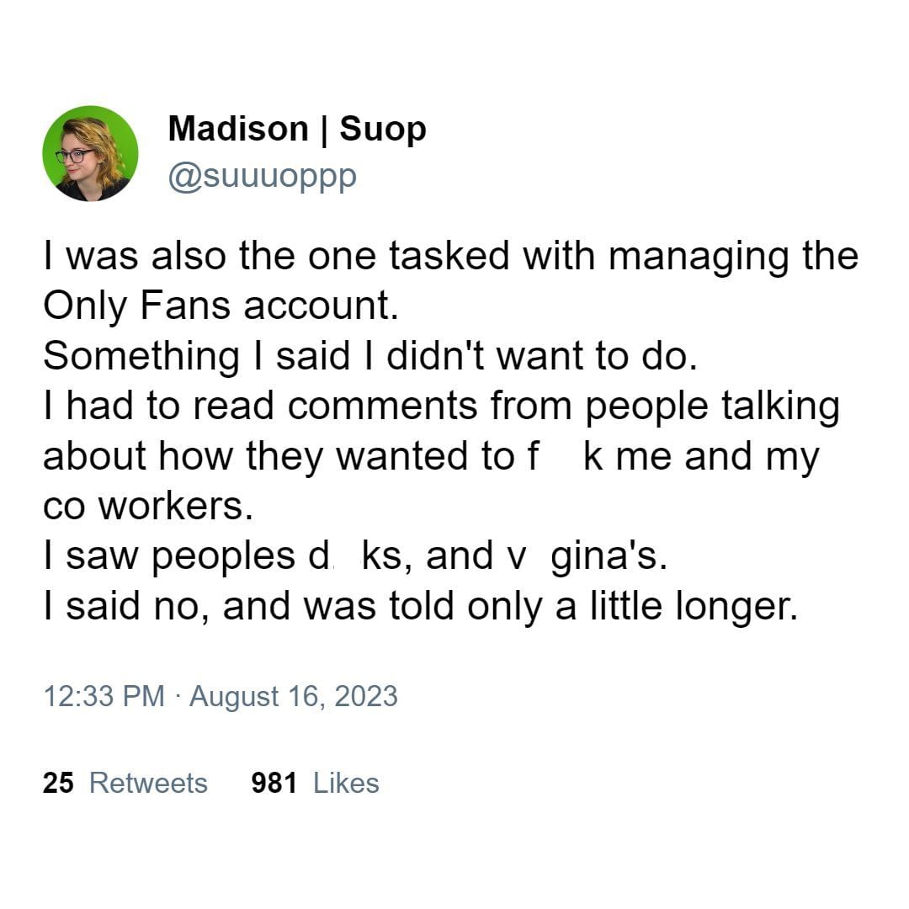Click the line starting "I had to read comments"
This screenshot has width=909, height=909.
click(441, 406)
